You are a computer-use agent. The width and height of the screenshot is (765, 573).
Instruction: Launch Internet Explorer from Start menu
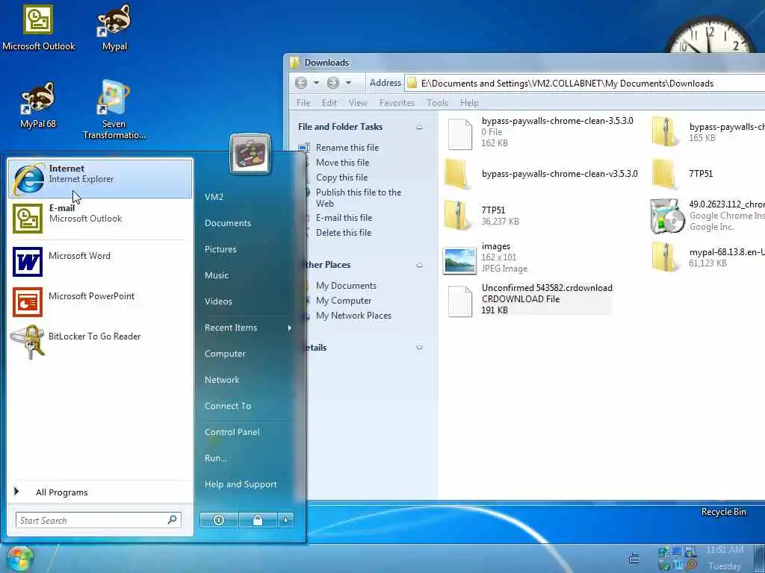pos(100,178)
